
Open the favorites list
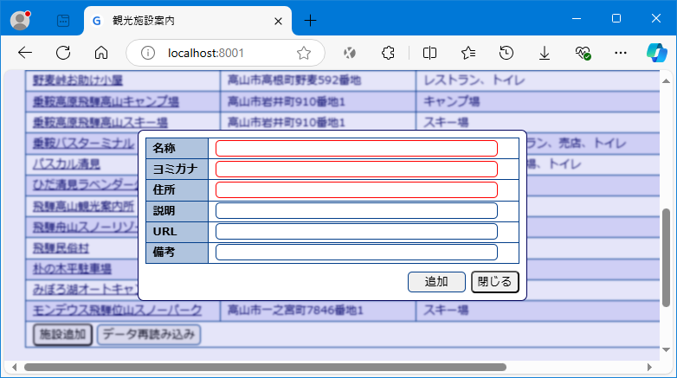pyautogui.click(x=468, y=53)
